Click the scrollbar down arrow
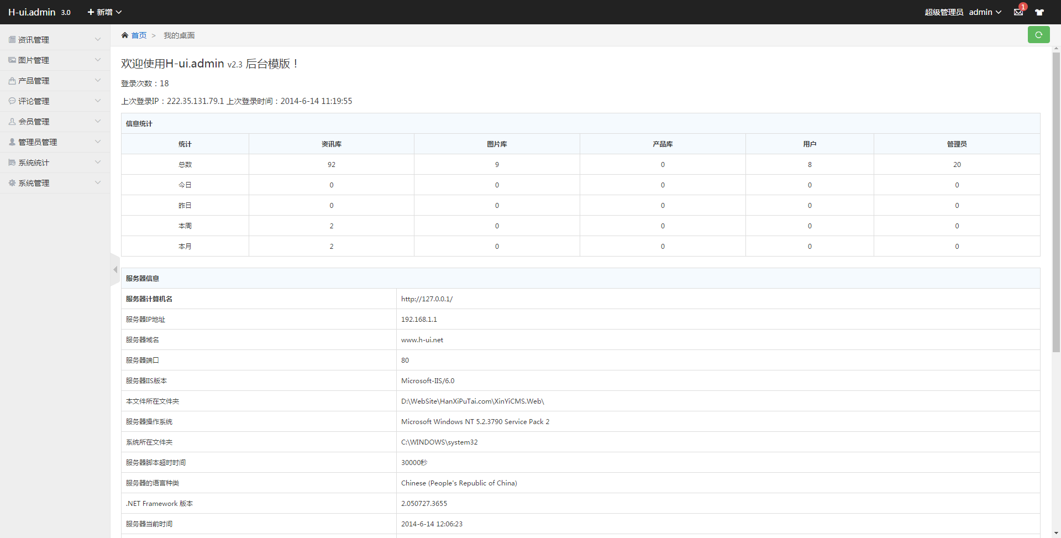1061x538 pixels. (x=1056, y=533)
